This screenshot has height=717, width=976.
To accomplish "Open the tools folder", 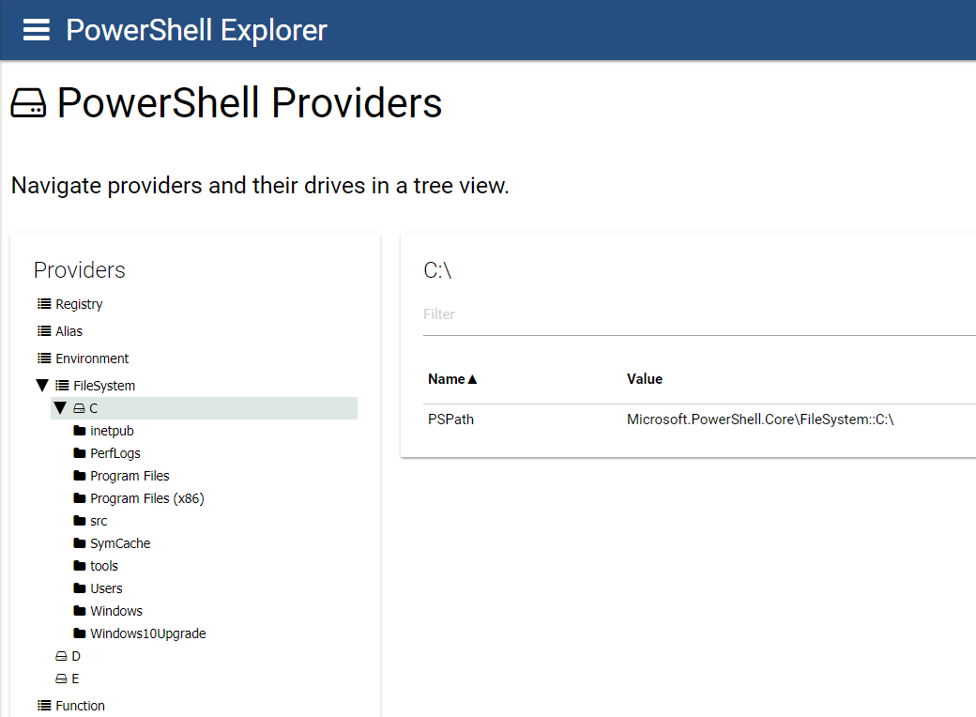I will (x=104, y=566).
